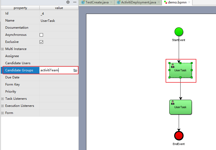
Task: Click the folder browse icon in Candidate Groups
Action: click(x=75, y=70)
